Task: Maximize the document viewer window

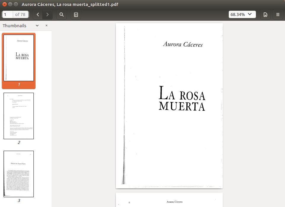Action: pyautogui.click(x=16, y=4)
